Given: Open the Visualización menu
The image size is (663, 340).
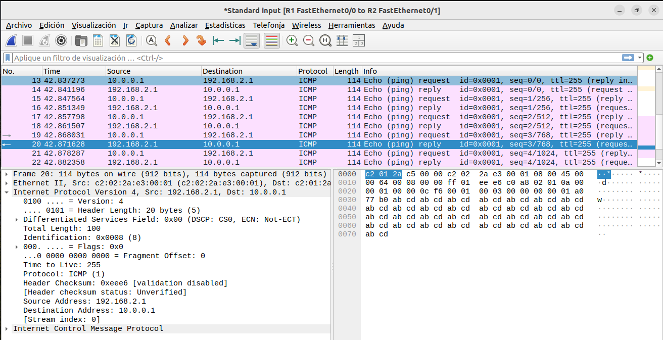Looking at the screenshot, I should pos(94,25).
